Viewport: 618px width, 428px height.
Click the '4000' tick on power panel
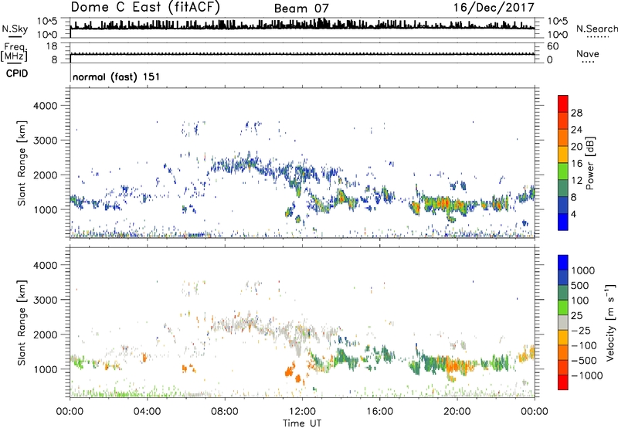pos(45,106)
